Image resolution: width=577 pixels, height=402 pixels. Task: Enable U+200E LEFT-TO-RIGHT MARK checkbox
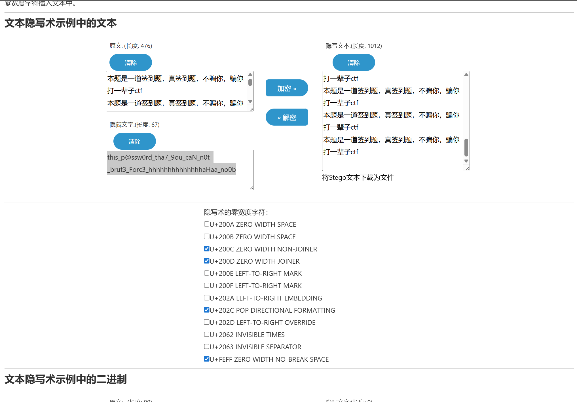click(x=207, y=273)
